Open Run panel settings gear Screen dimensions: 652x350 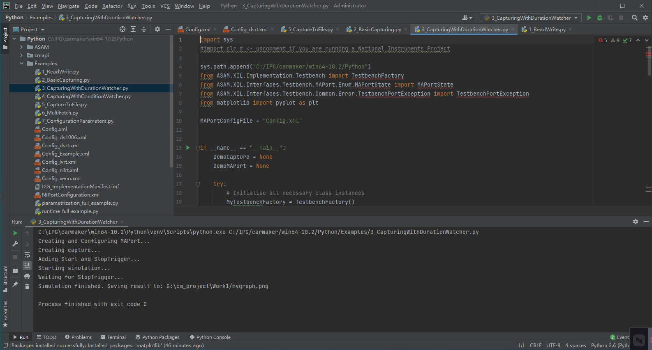click(636, 222)
